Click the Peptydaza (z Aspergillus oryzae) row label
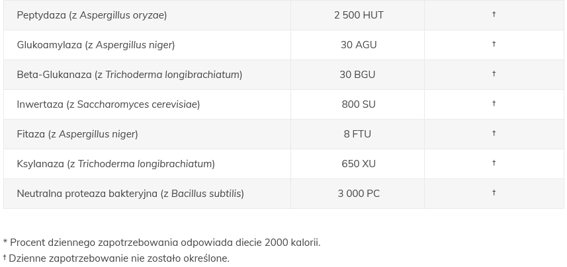The image size is (567, 267). coord(91,15)
